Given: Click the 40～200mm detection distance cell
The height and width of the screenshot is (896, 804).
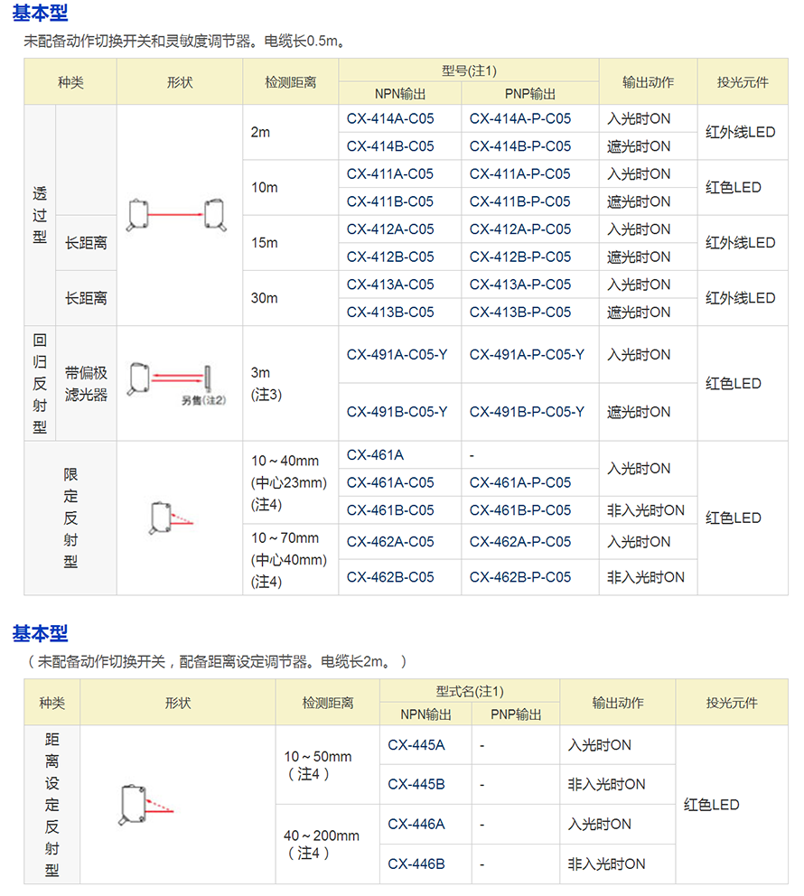Looking at the screenshot, I should 321,844.
